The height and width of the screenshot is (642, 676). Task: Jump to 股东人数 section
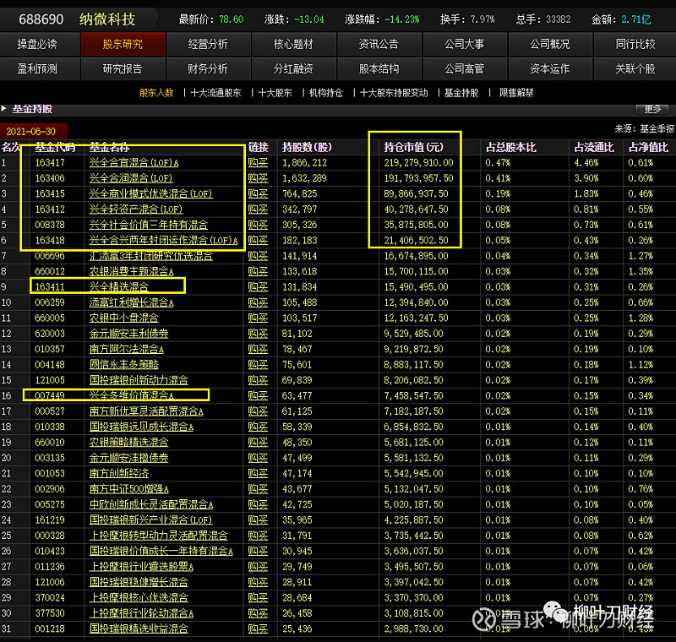tap(156, 93)
